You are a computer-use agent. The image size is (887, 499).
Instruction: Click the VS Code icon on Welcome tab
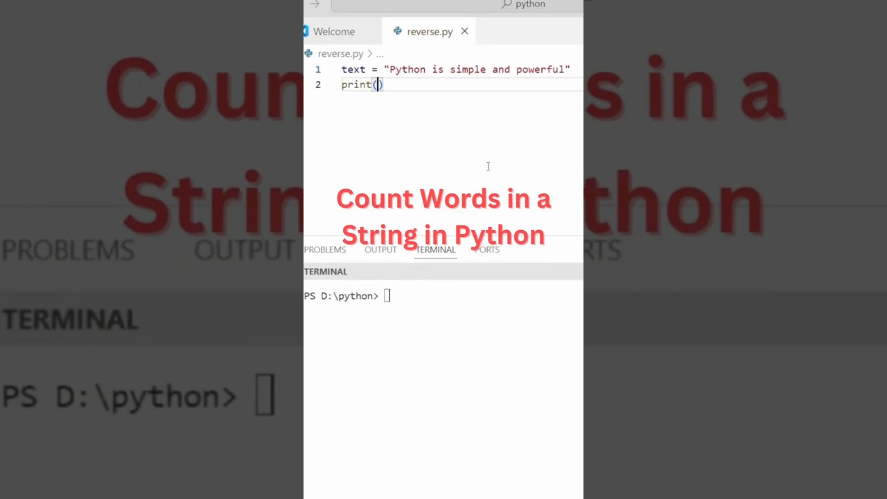click(306, 31)
